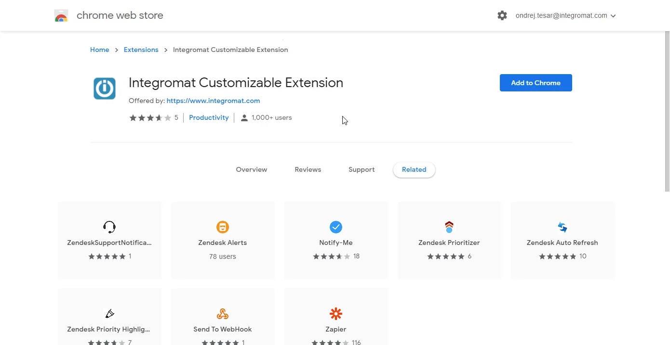This screenshot has width=670, height=345.
Task: Open the Zendesk Auto Refresh title
Action: [563, 243]
